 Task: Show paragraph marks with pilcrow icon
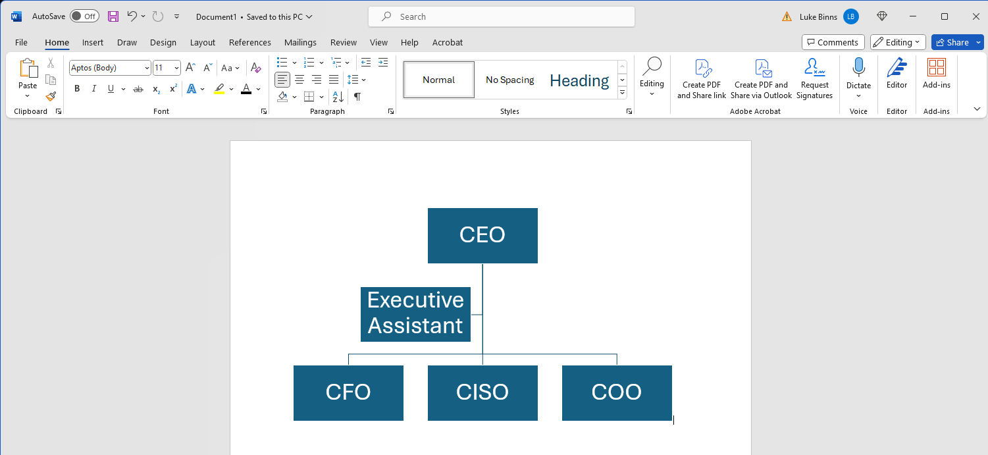[357, 97]
